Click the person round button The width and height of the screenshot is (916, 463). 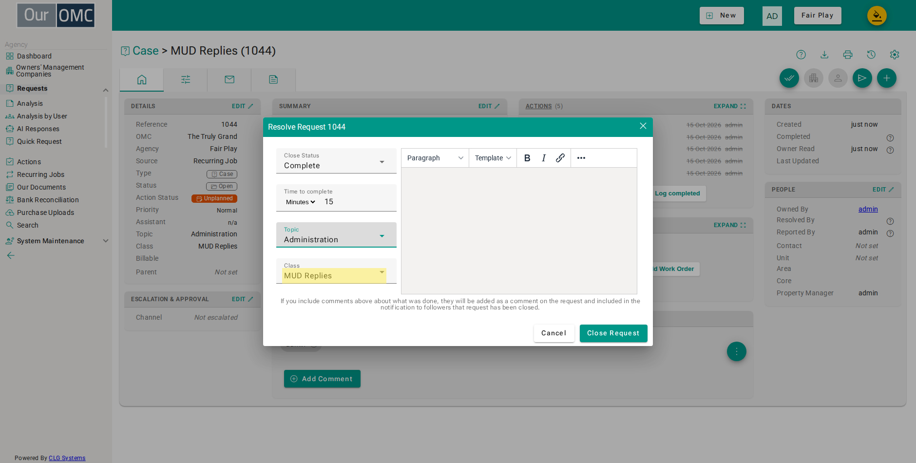click(x=838, y=78)
